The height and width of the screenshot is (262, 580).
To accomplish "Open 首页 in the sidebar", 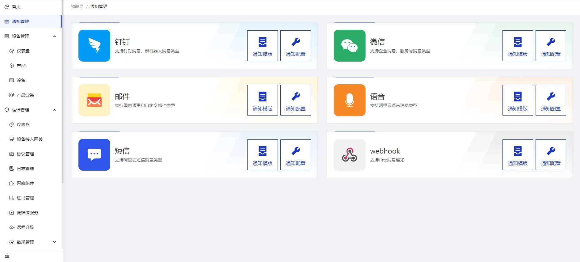I will point(16,7).
